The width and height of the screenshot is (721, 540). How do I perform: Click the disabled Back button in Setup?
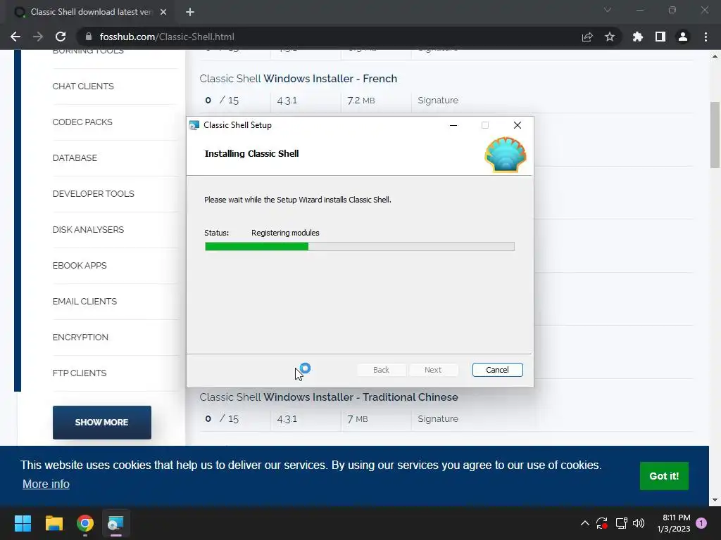[x=381, y=370]
